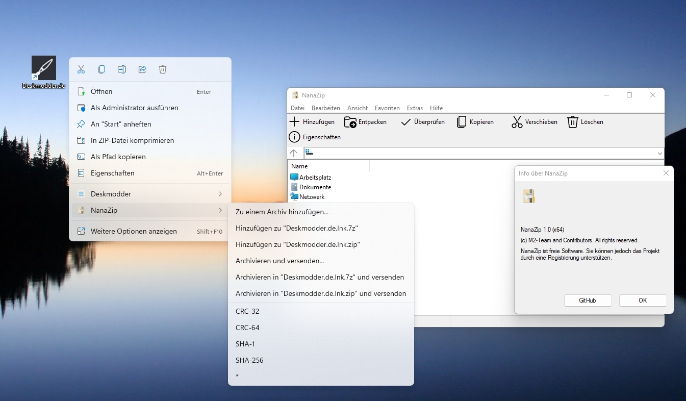Select the Deskmodder.de desktop shortcut icon
The width and height of the screenshot is (686, 401).
point(44,72)
